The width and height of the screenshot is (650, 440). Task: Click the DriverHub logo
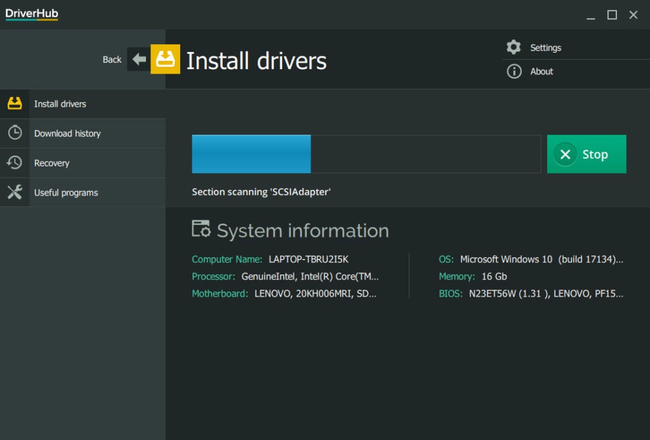click(32, 14)
